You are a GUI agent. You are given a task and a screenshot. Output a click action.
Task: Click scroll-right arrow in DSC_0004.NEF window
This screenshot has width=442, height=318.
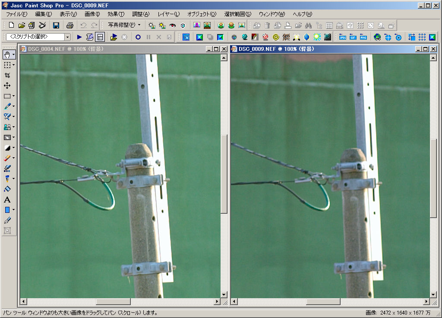[x=217, y=301]
